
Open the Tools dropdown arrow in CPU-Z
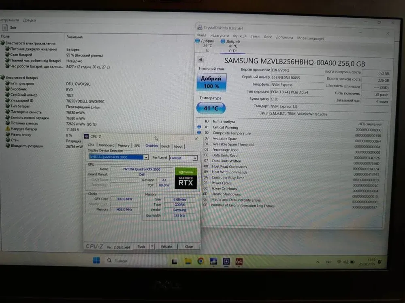point(152,246)
